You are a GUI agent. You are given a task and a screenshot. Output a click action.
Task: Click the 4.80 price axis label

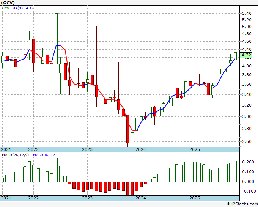[x=247, y=34]
